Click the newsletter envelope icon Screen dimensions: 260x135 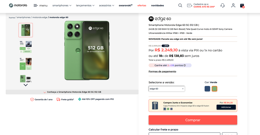pos(189,5)
